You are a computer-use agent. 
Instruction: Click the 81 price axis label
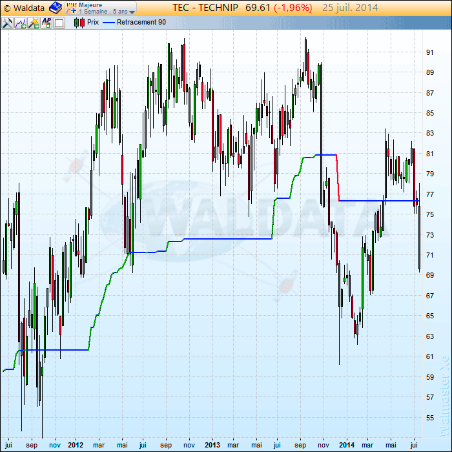coord(430,154)
